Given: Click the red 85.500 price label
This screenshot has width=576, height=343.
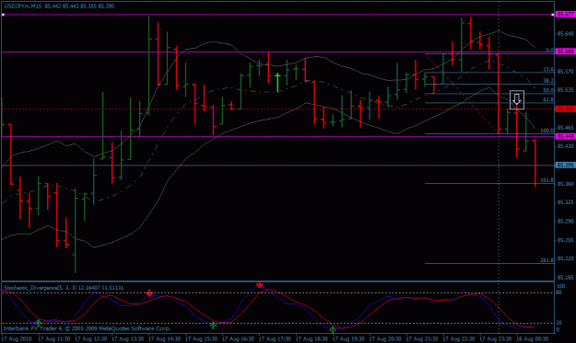Looking at the screenshot, I should click(x=565, y=109).
